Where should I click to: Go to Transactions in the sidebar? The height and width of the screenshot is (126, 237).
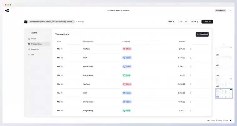tap(36, 44)
